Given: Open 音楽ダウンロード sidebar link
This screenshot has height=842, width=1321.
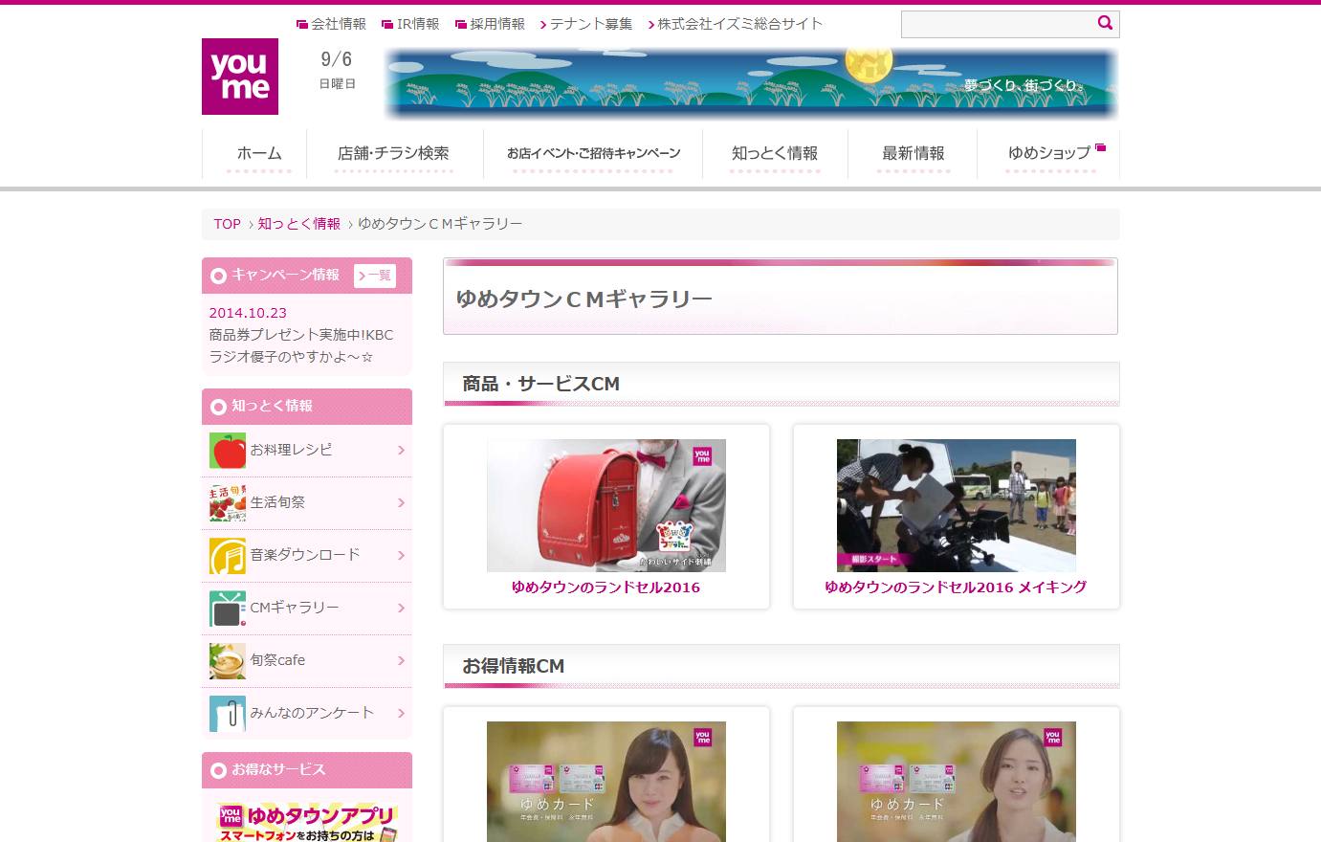Looking at the screenshot, I should (305, 555).
